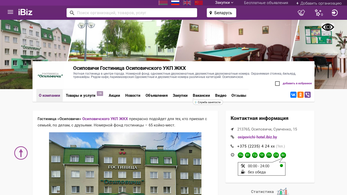Image resolution: width=347 pixels, height=195 pixels.
Task: Click the hotel title heading text
Action: click(130, 68)
